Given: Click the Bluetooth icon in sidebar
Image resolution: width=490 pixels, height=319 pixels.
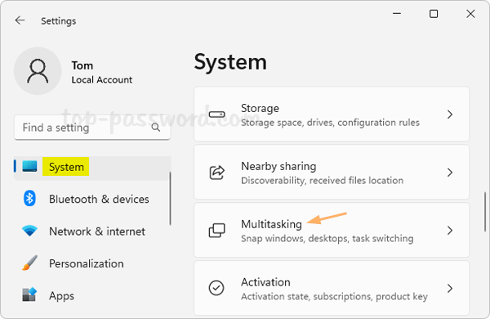Looking at the screenshot, I should pyautogui.click(x=29, y=199).
